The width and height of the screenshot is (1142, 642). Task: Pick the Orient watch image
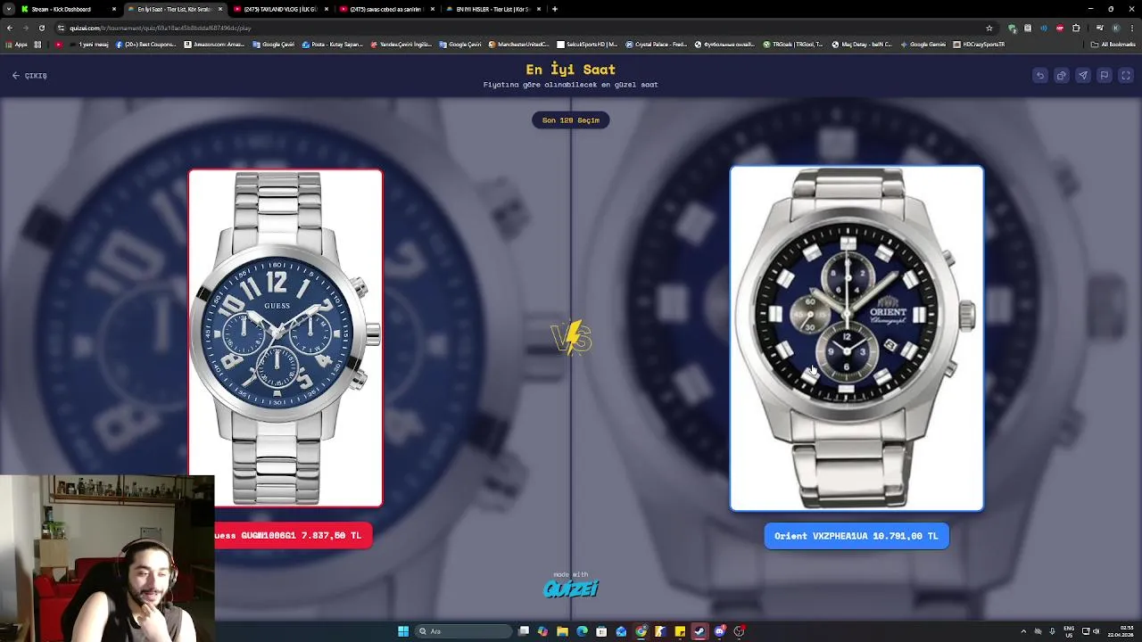click(856, 339)
